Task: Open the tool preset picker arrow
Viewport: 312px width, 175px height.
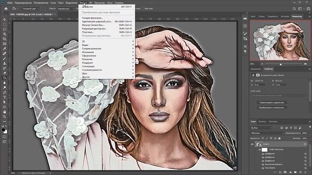Action: coord(18,9)
